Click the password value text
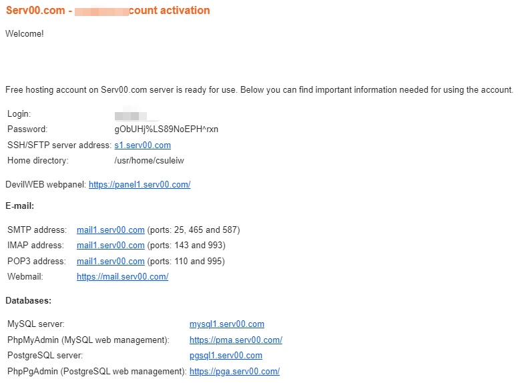The width and height of the screenshot is (522, 383). [x=166, y=129]
